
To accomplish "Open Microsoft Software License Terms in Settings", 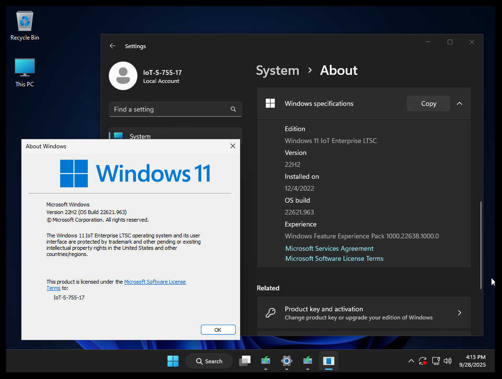I will pos(334,258).
